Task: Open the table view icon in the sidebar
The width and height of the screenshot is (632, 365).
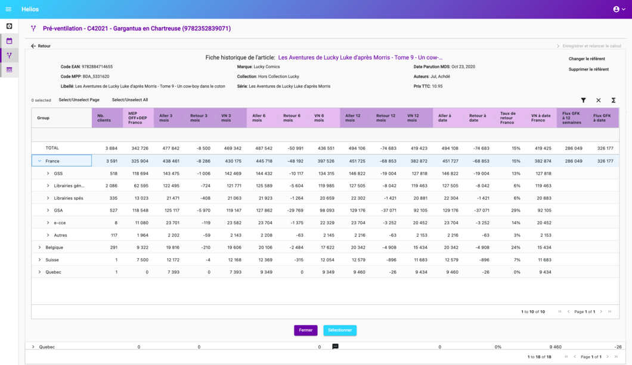Action: coord(9,70)
